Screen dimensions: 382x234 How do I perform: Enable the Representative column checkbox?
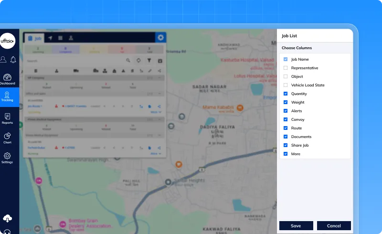click(x=286, y=68)
